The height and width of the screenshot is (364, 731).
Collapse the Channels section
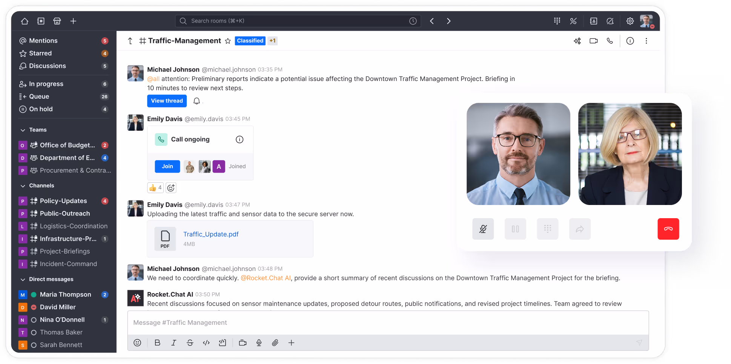coord(23,186)
